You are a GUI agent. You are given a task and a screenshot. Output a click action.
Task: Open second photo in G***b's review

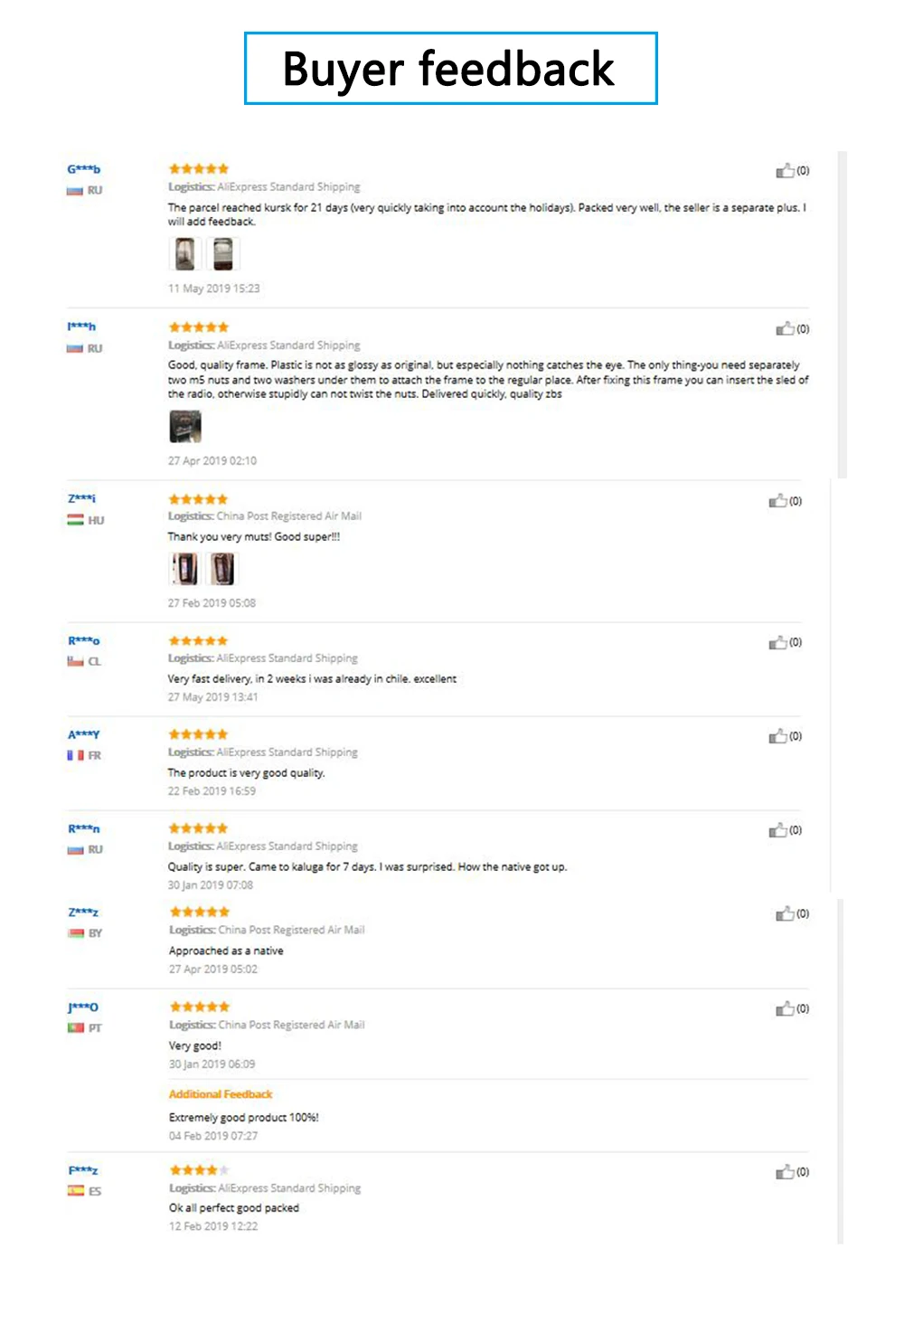(221, 254)
